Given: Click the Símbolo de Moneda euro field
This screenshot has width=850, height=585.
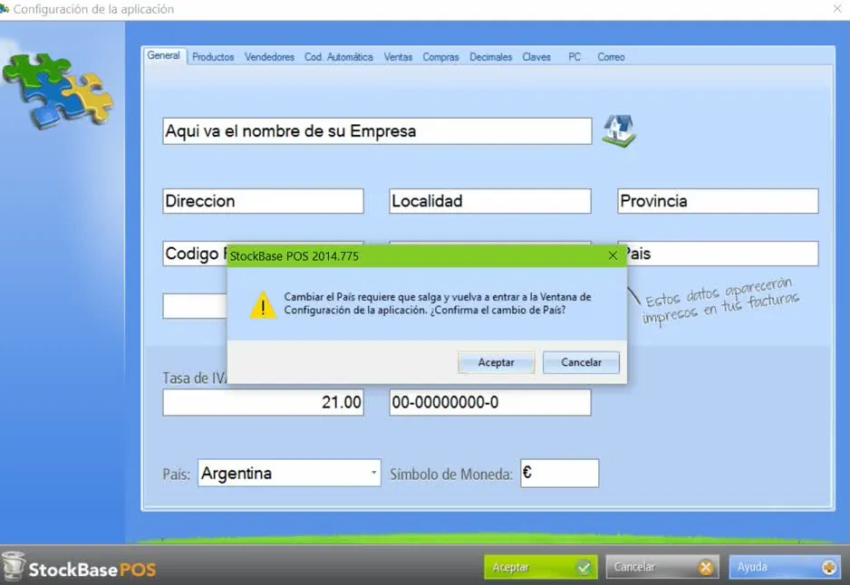Looking at the screenshot, I should 559,473.
